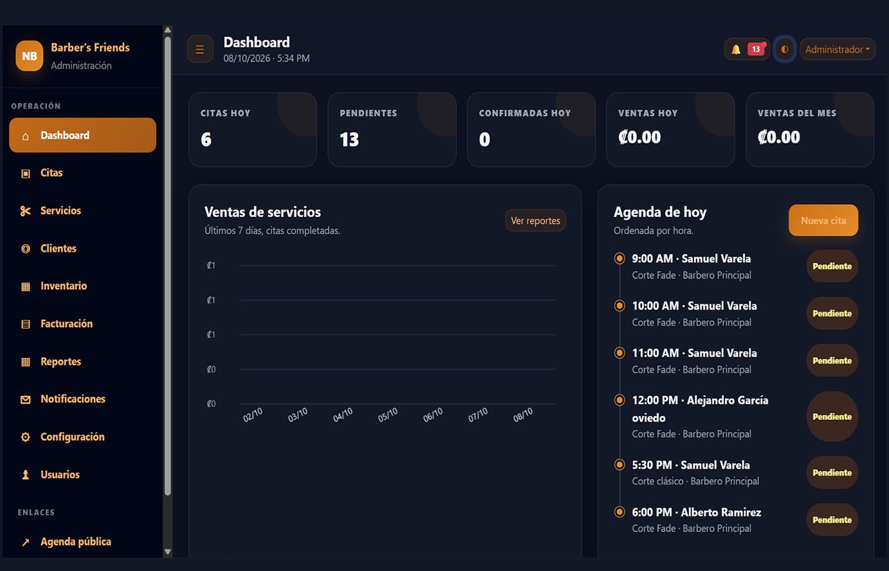The image size is (889, 571).
Task: Toggle the hamburger sidebar menu button
Action: [200, 49]
